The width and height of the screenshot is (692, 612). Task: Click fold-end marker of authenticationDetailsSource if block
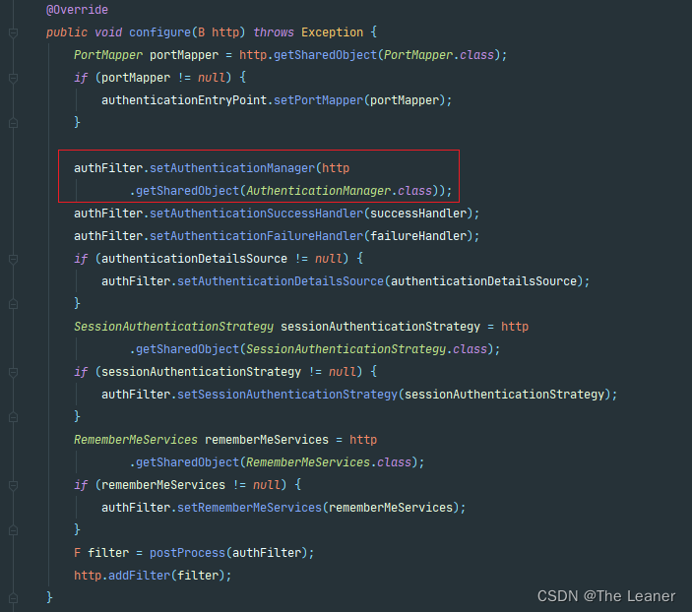[13, 304]
